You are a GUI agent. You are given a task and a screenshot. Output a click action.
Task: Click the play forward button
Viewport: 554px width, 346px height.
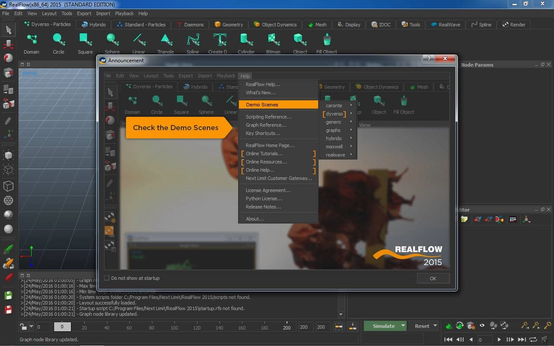coord(499,340)
